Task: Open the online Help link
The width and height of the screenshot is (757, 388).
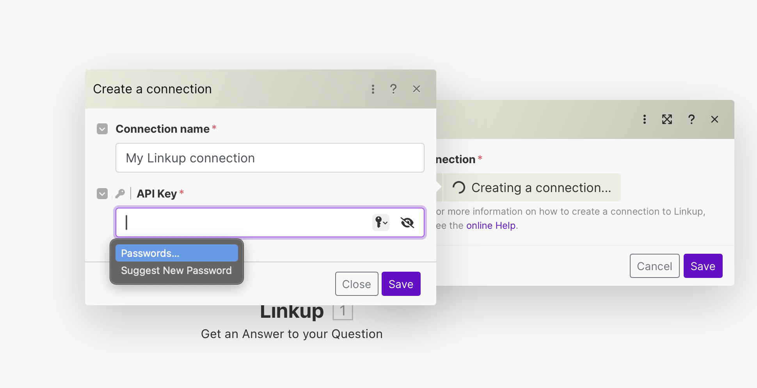Action: 491,226
